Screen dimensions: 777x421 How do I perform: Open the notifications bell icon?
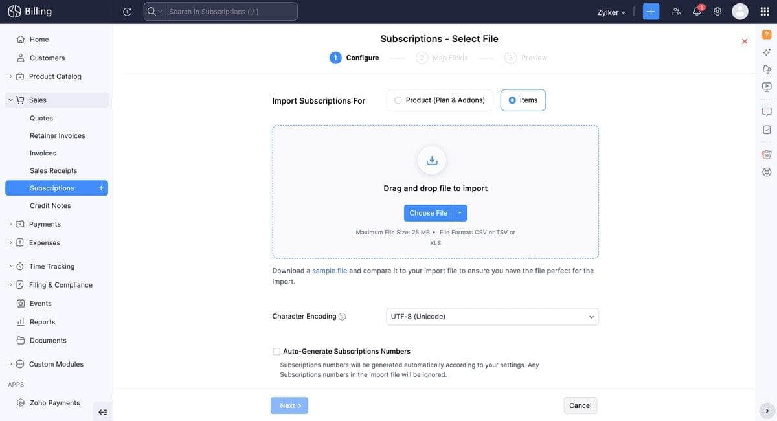click(x=697, y=11)
